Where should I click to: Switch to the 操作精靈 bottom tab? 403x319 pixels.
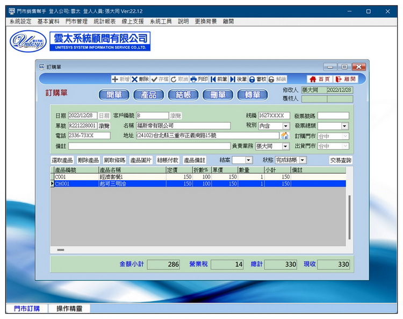pos(69,308)
